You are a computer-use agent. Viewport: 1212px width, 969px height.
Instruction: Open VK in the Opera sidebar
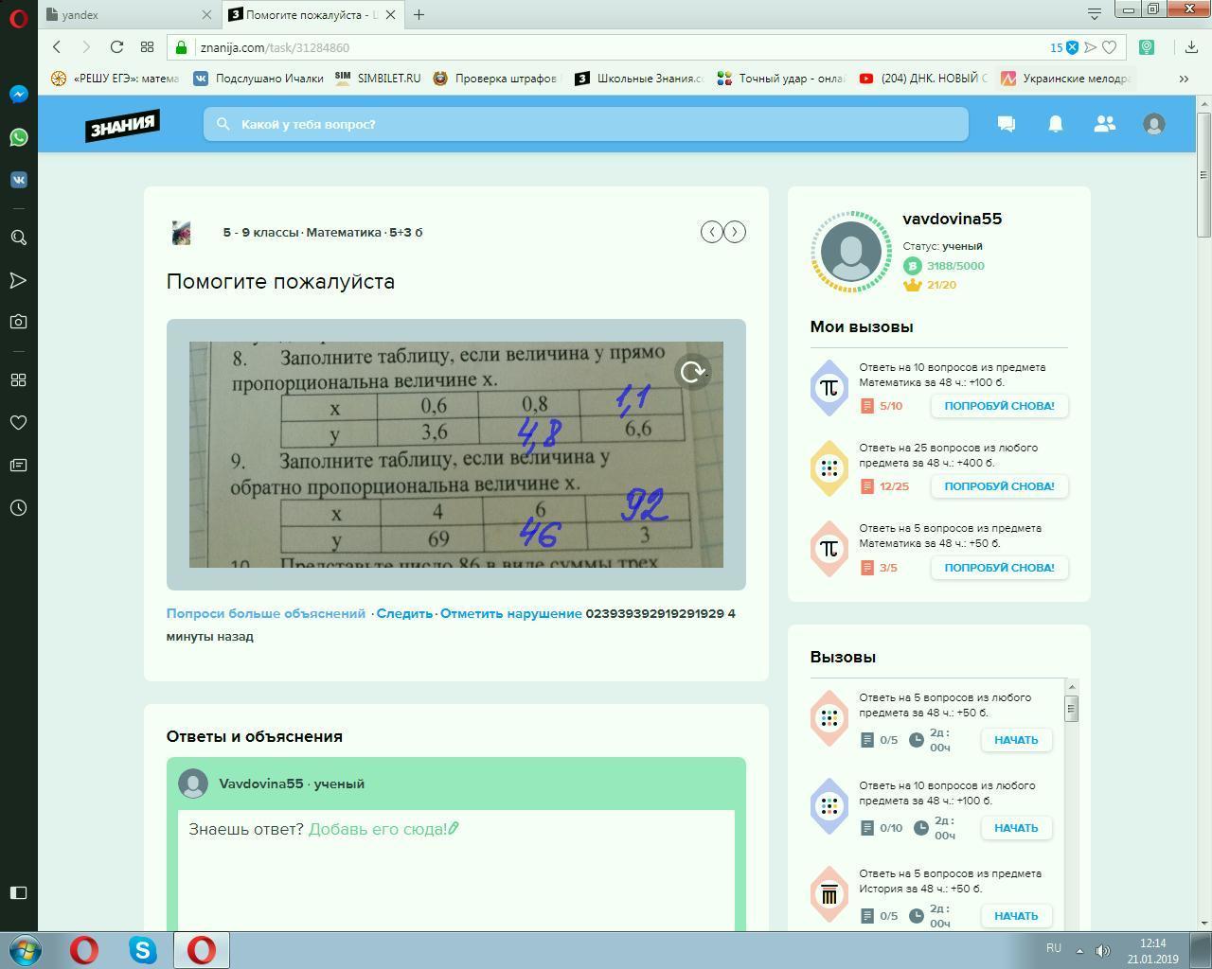point(18,180)
